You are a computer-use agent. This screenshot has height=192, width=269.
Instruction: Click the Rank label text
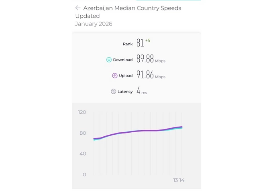click(x=128, y=44)
